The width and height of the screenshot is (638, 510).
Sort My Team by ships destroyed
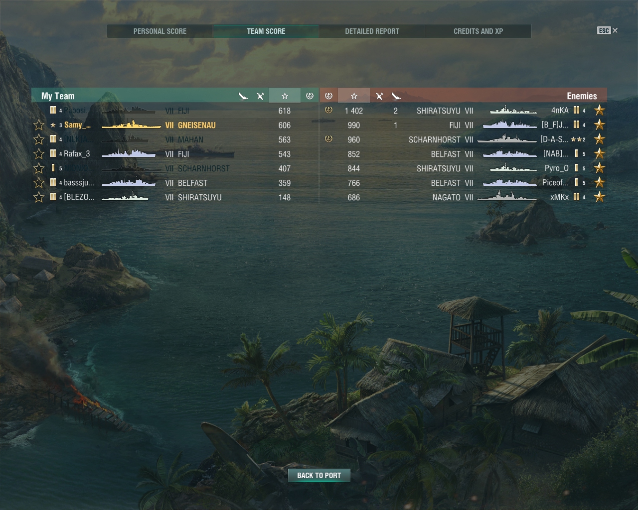(260, 96)
